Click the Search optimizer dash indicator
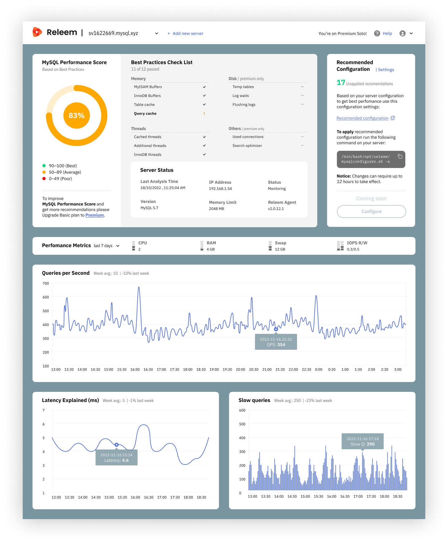Screen dimensions: 448x543 [302, 145]
